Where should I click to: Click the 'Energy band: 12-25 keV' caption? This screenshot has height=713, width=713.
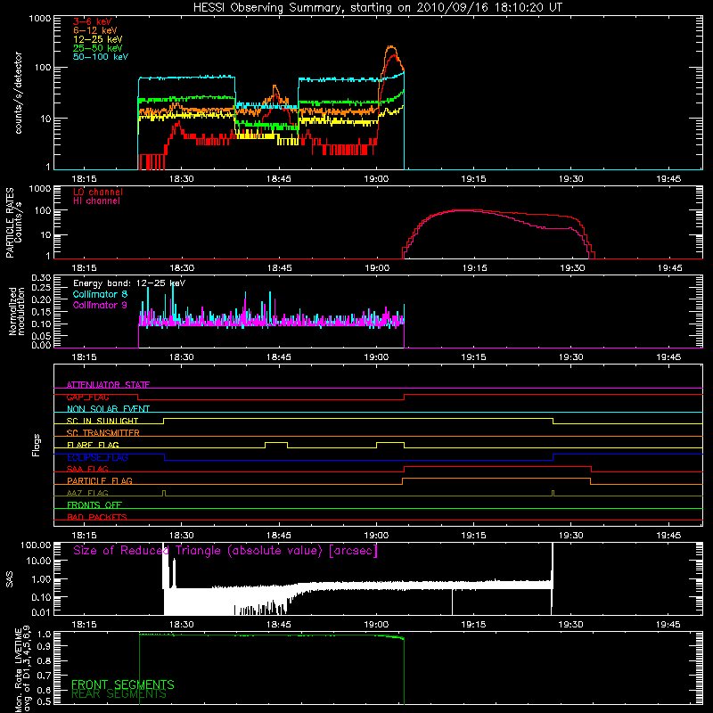click(x=128, y=283)
